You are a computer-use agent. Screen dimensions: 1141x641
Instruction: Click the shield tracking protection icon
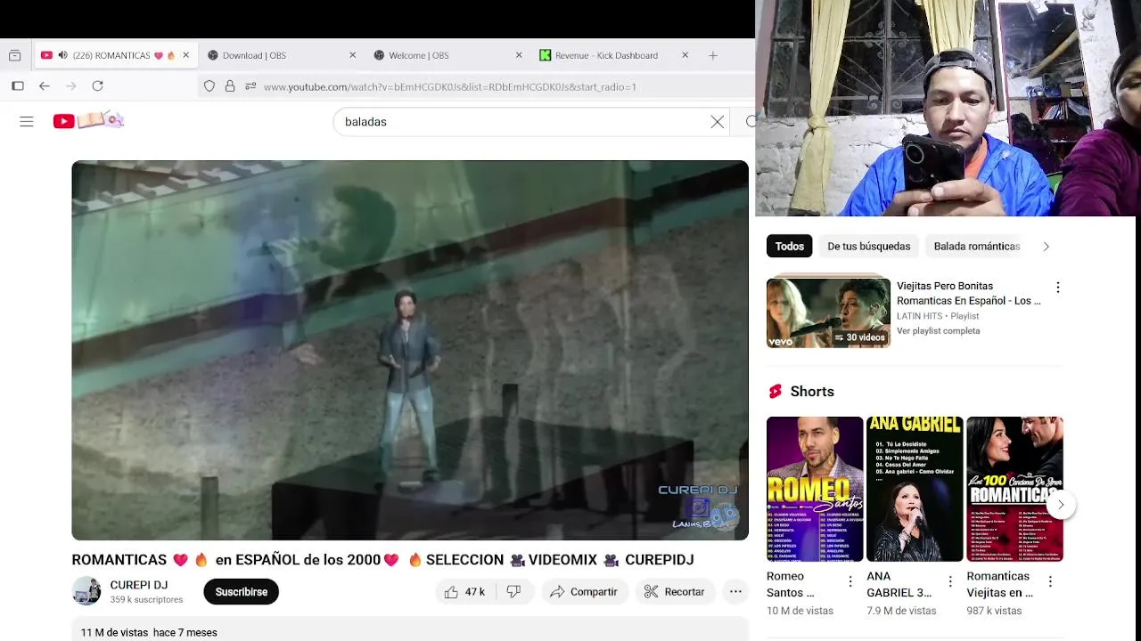click(x=209, y=86)
